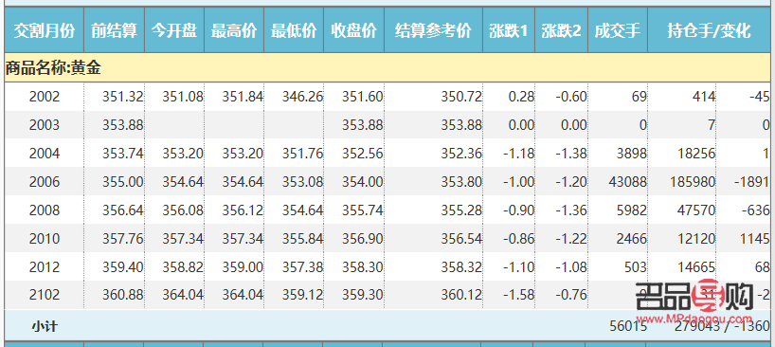Click the closing price 351.60
This screenshot has height=347, width=775.
(363, 97)
